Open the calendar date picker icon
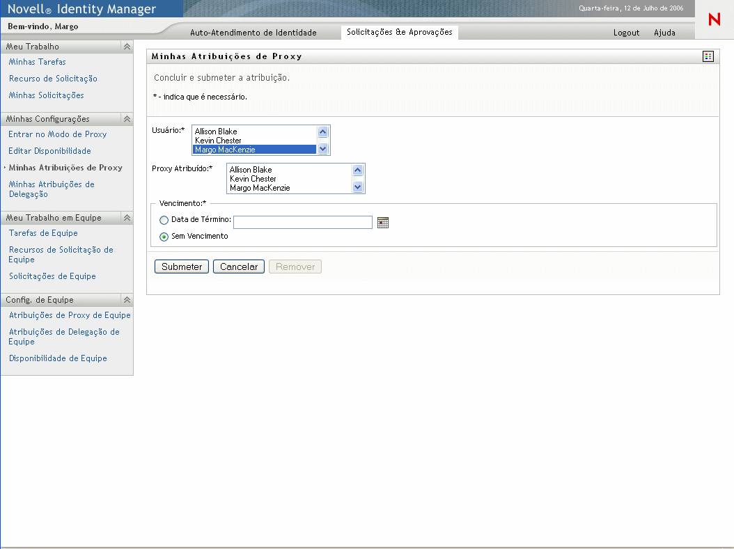The width and height of the screenshot is (734, 549). (382, 223)
